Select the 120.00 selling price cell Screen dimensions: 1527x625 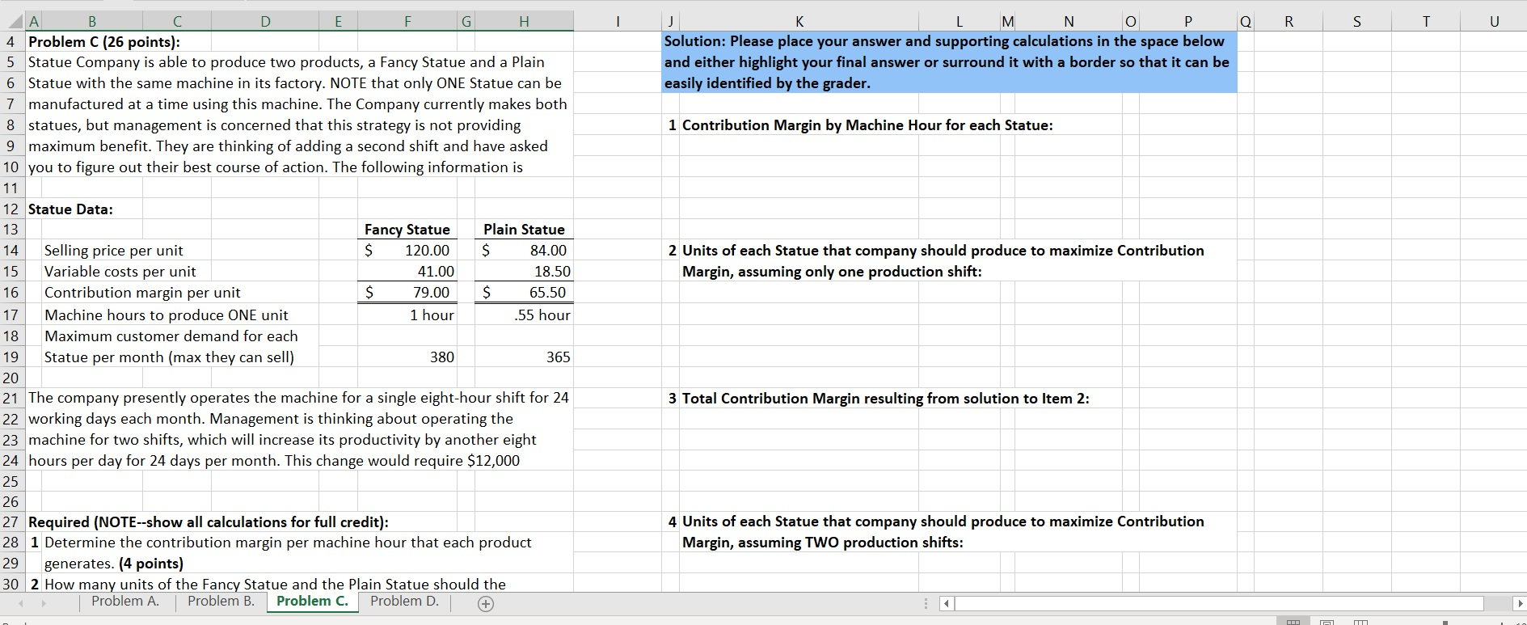click(x=407, y=251)
